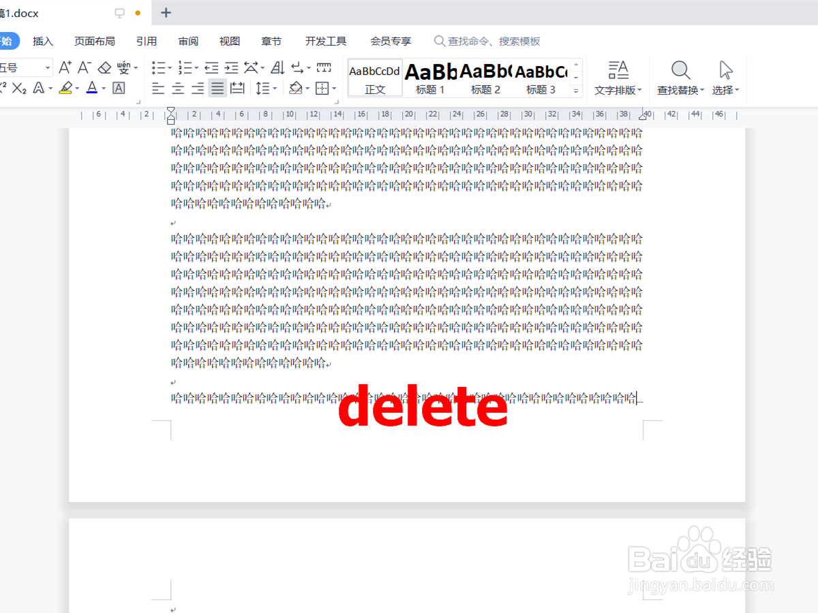This screenshot has width=818, height=613.
Task: Open a new document tab with plus
Action: [166, 12]
